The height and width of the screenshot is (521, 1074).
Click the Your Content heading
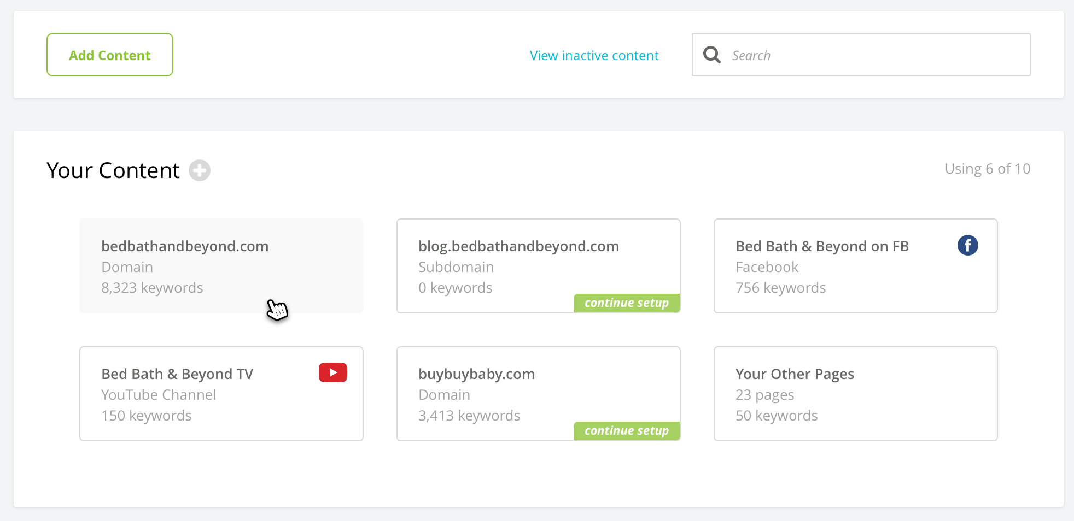(x=113, y=170)
